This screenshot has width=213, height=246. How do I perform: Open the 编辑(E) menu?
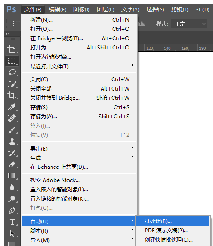57,10
